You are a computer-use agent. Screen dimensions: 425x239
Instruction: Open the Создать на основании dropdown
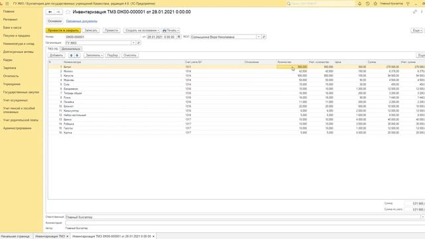coord(141,31)
